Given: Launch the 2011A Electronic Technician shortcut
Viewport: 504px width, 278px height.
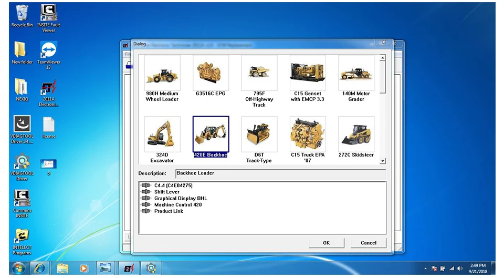Looking at the screenshot, I should 48,92.
